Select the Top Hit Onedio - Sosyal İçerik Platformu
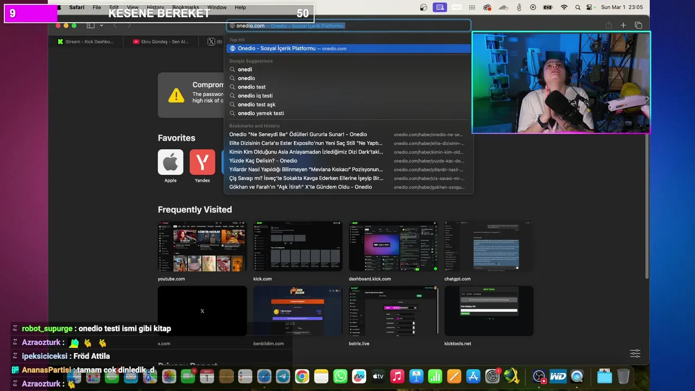This screenshot has width=695, height=391. [348, 48]
